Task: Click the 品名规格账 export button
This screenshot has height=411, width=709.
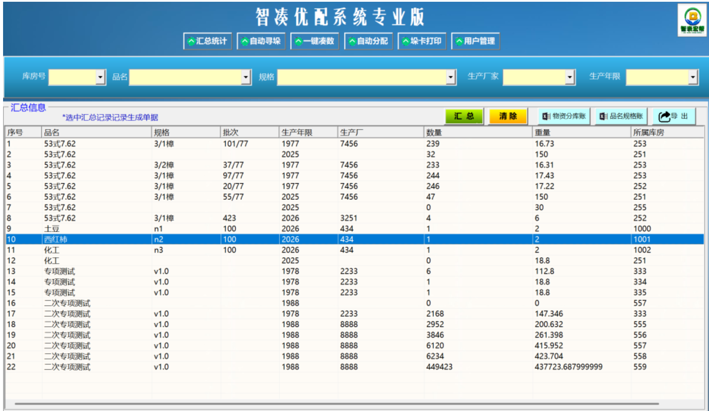Action: 621,116
